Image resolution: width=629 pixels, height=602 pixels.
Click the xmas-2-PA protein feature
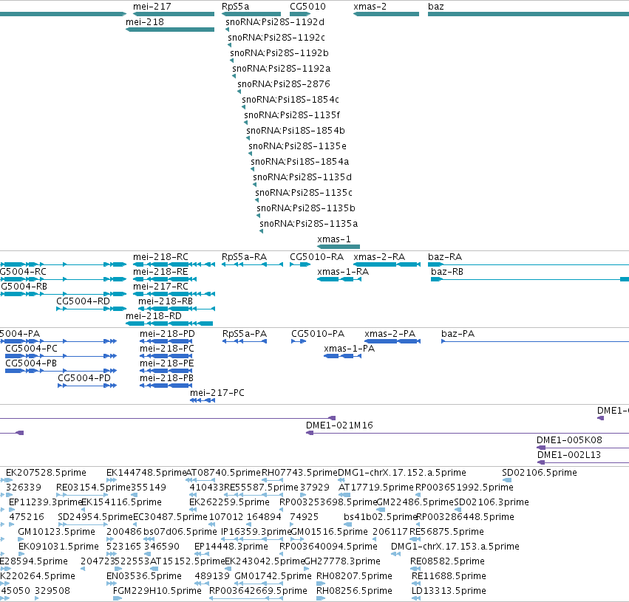pyautogui.click(x=392, y=341)
